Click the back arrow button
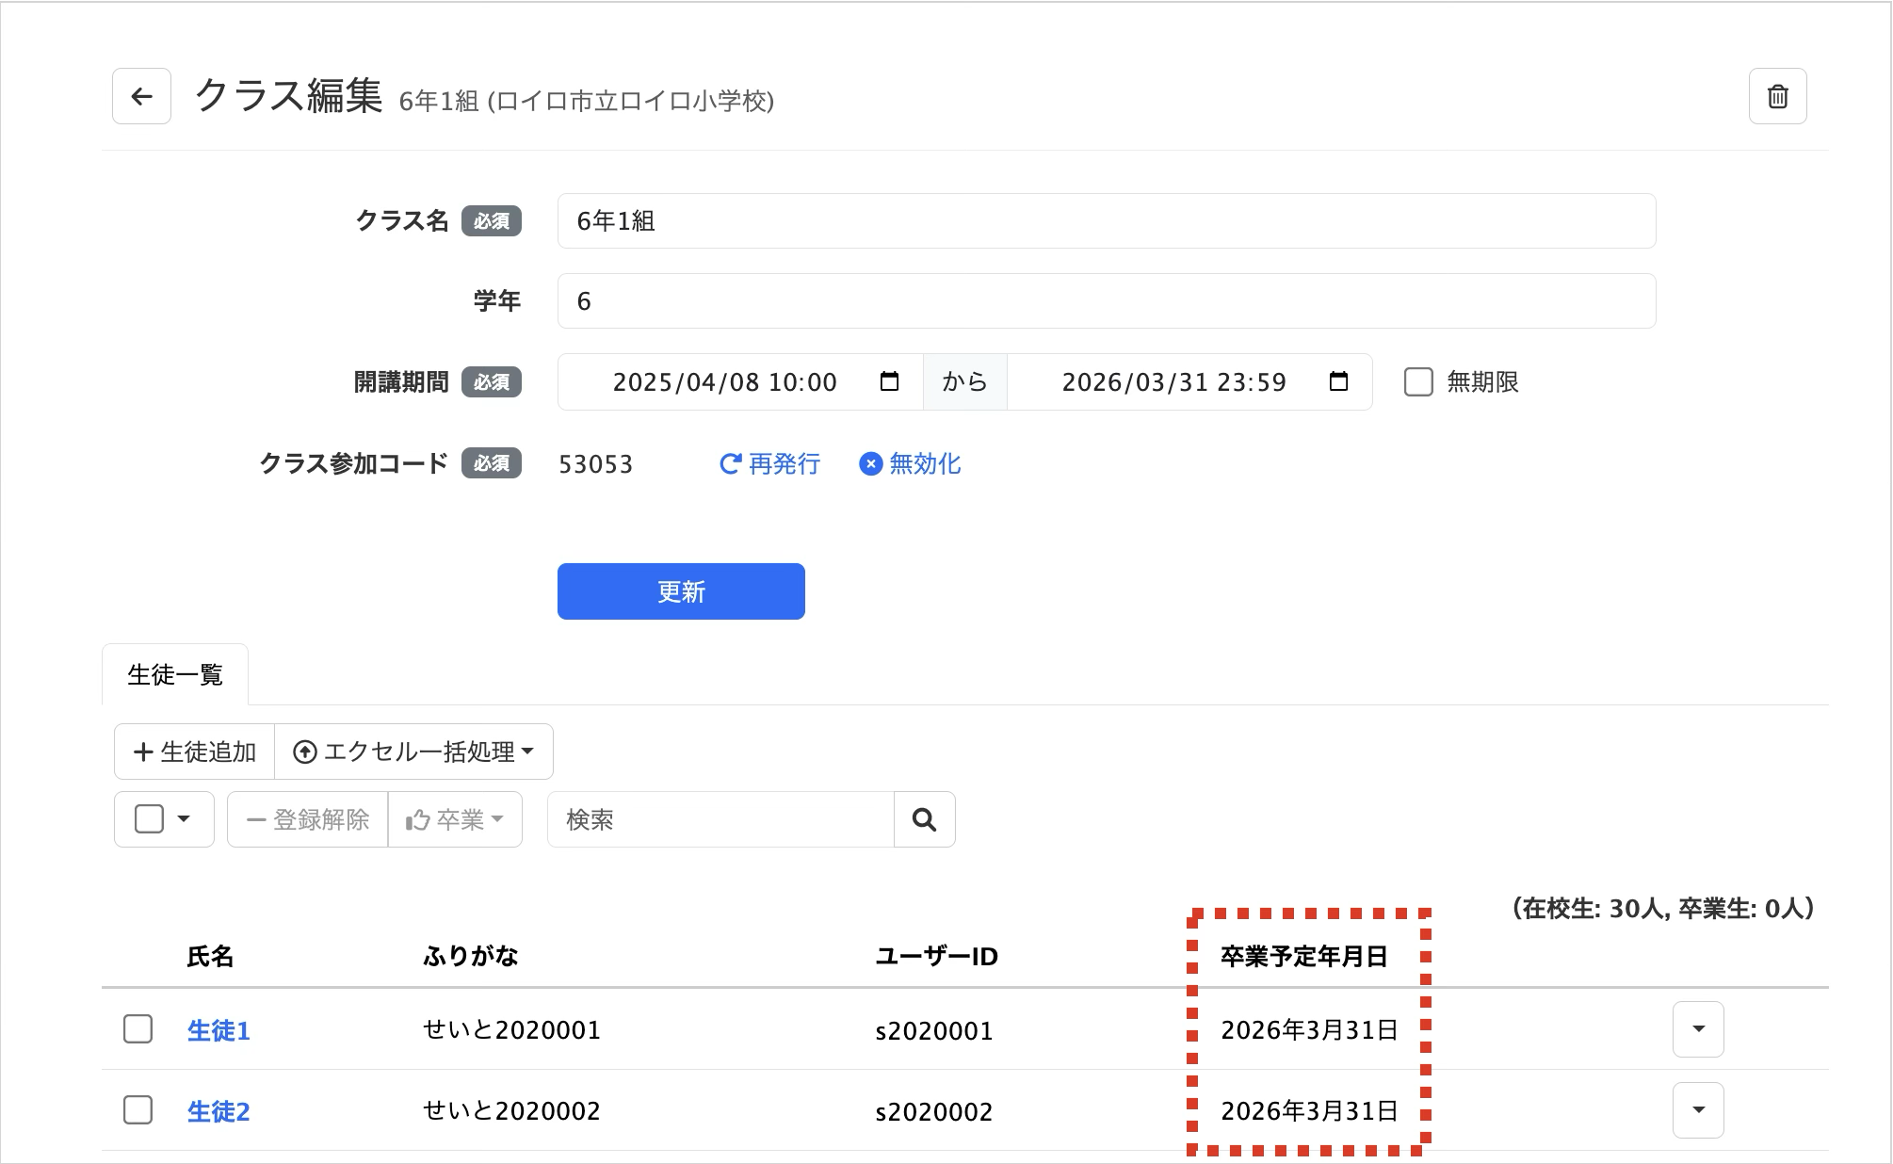This screenshot has width=1893, height=1164. pos(141,96)
